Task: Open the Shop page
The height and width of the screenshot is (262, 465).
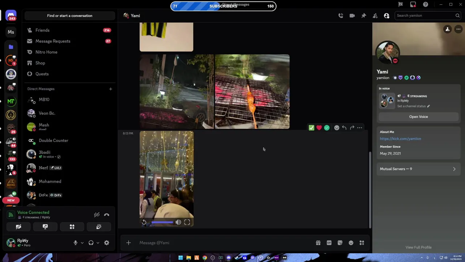Action: (70, 63)
